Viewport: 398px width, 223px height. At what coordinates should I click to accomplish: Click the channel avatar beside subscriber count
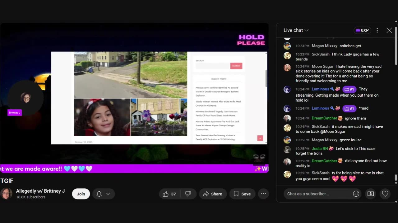click(6, 194)
